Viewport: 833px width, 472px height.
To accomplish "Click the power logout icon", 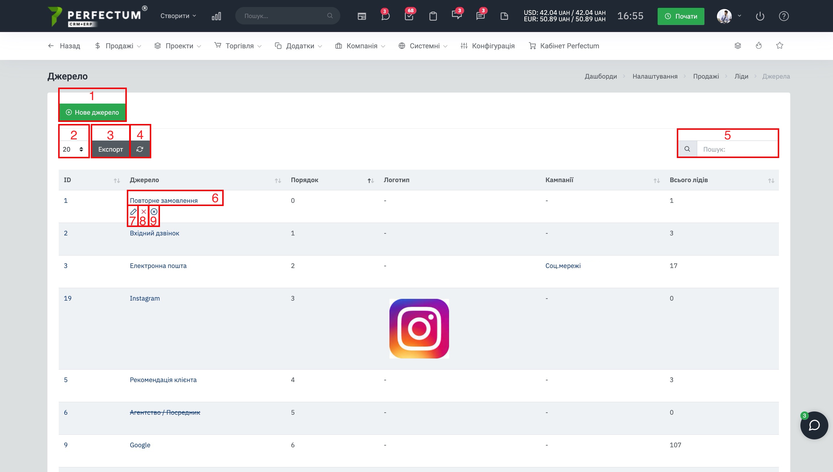I will (x=760, y=16).
